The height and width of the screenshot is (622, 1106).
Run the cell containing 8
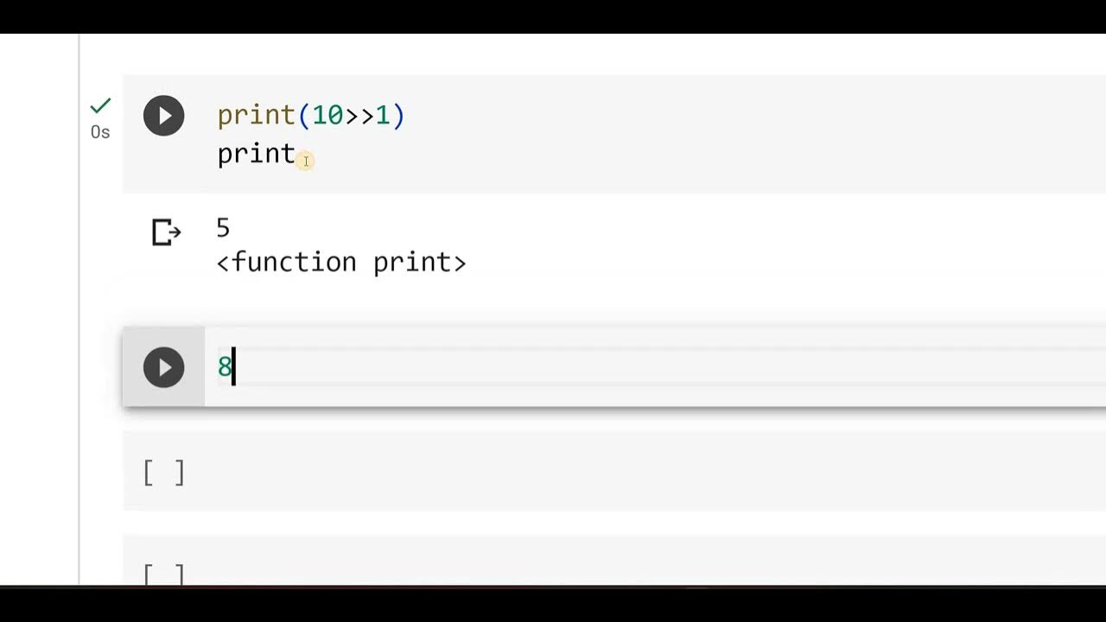pos(163,368)
